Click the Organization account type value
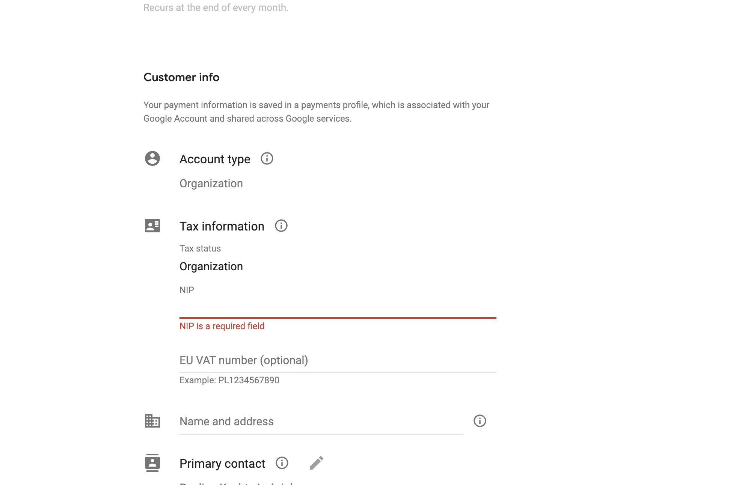The height and width of the screenshot is (485, 733). (x=211, y=184)
